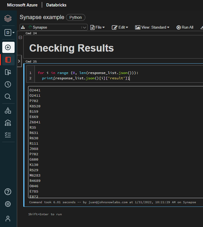Click code line 1 for loop
Viewport: 203px width, 227px height.
[x=88, y=73]
